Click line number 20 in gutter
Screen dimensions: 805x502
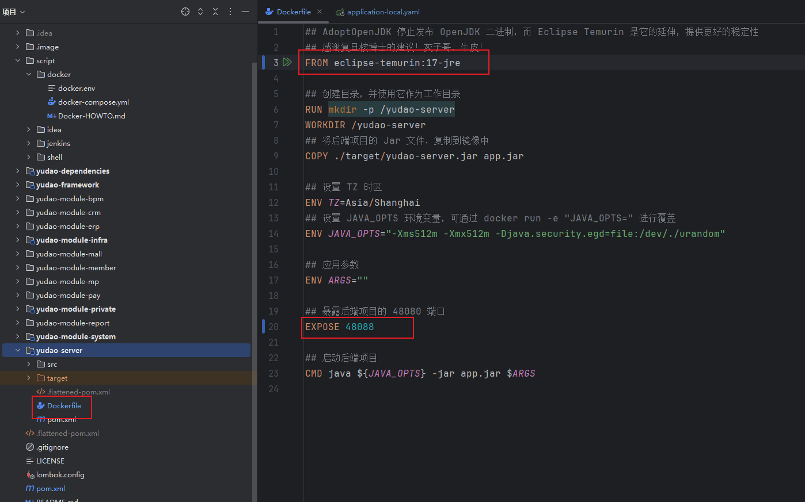pyautogui.click(x=274, y=327)
